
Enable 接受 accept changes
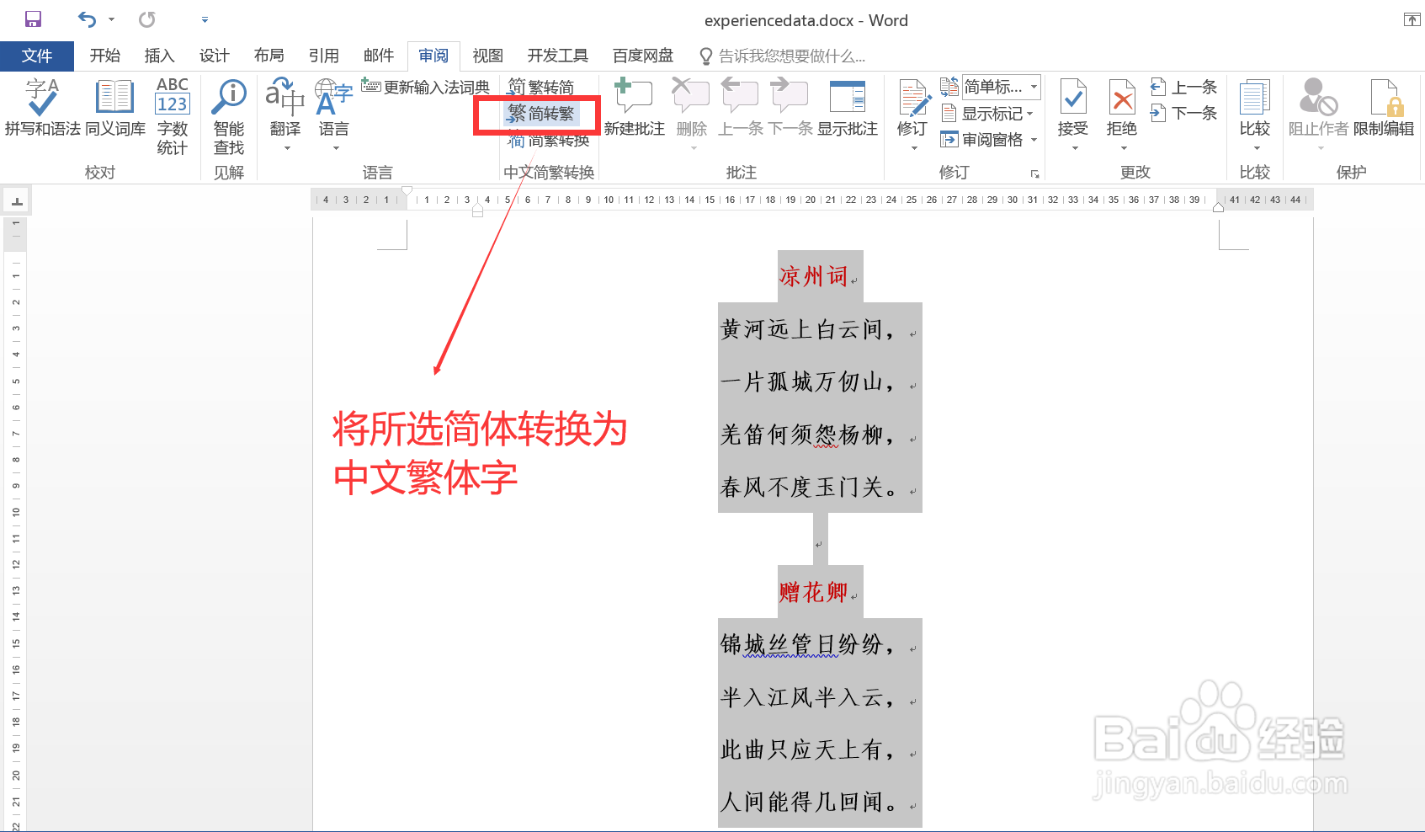pos(1073,101)
